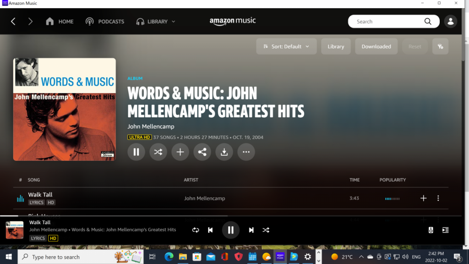Screen dimensions: 469x264
Task: Click the Reset filters button
Action: (x=414, y=46)
